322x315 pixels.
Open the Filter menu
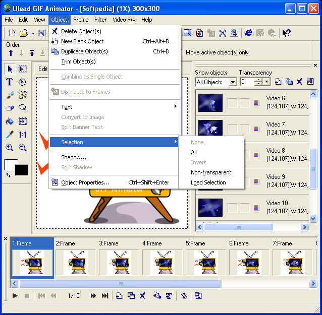click(x=100, y=20)
